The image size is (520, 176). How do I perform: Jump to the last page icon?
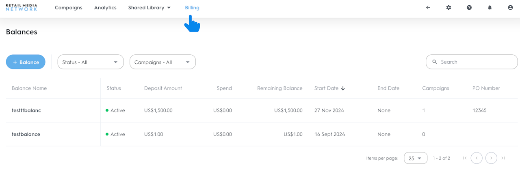(x=503, y=158)
